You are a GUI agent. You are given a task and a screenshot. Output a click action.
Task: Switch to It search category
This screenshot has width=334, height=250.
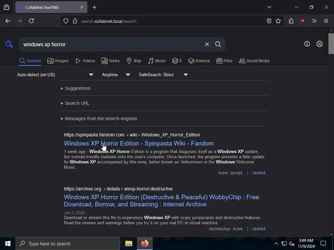tap(177, 61)
